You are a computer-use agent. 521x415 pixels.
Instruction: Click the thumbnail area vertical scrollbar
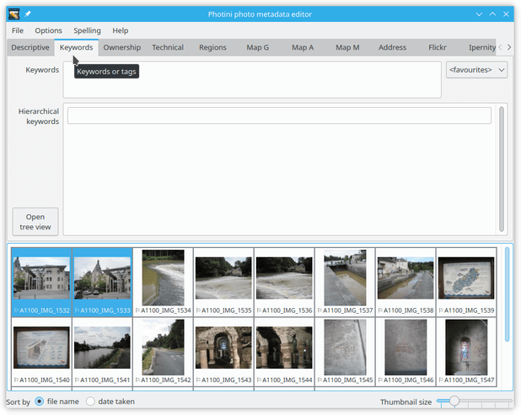[507, 294]
